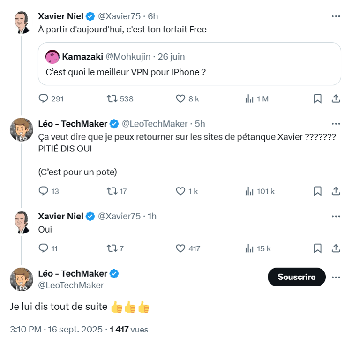Like the tweet with 8 k likes
This screenshot has width=352, height=346.
click(181, 98)
